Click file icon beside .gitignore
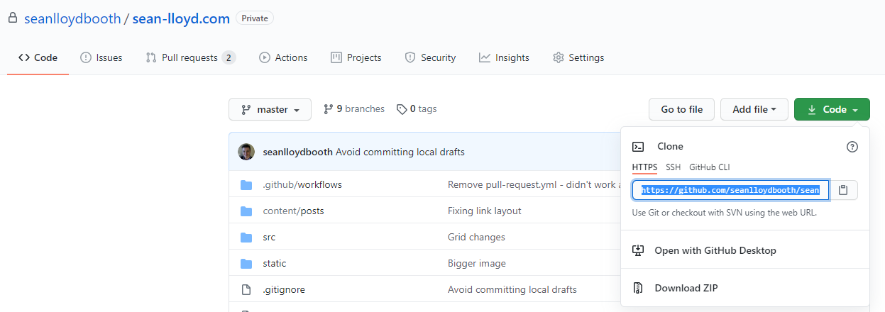 (246, 289)
